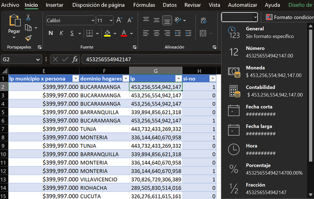The width and height of the screenshot is (314, 199).
Task: Align text to top icon
Action: tap(146, 20)
